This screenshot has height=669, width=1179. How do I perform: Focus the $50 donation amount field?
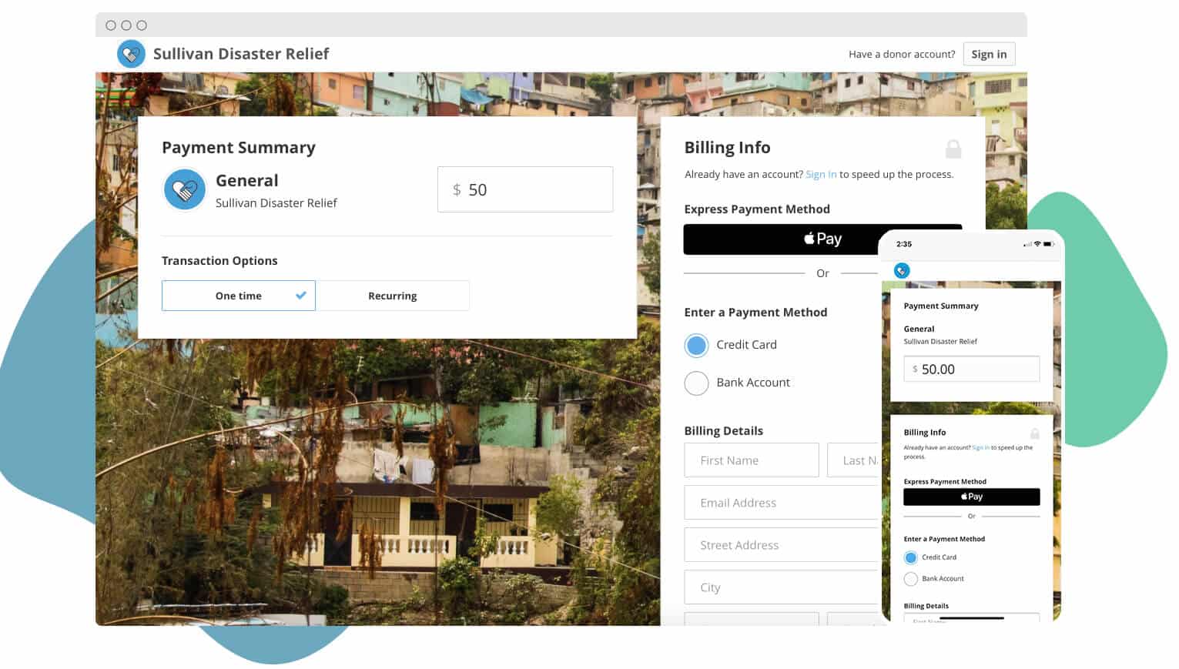(x=525, y=189)
